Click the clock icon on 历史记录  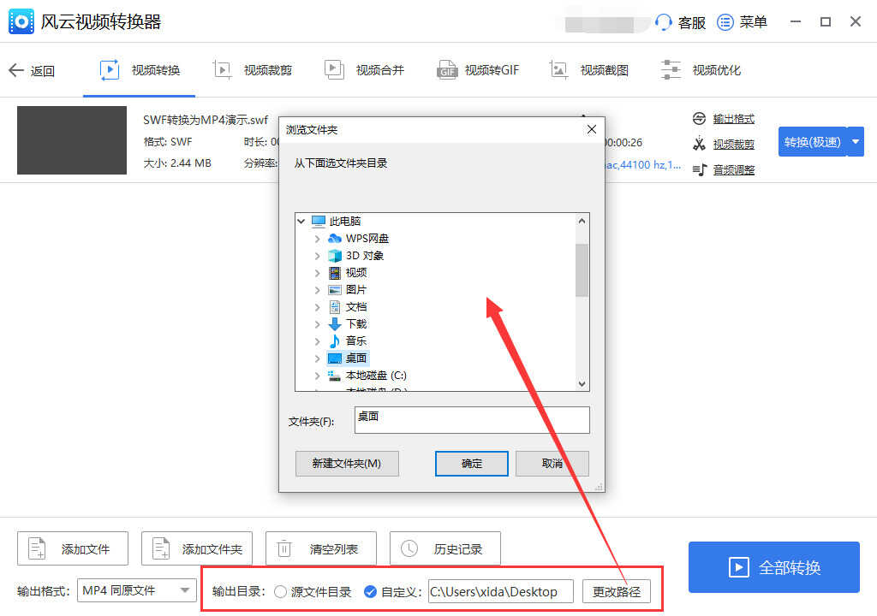pyautogui.click(x=409, y=548)
